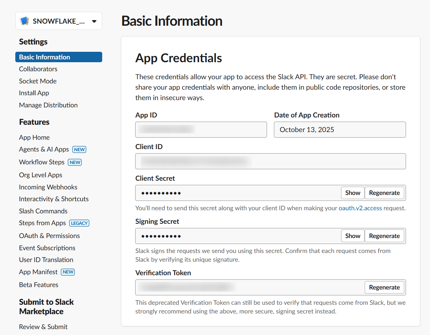Open Agents & AI Apps feature
Viewport: 430px width, 335px height.
tap(44, 149)
